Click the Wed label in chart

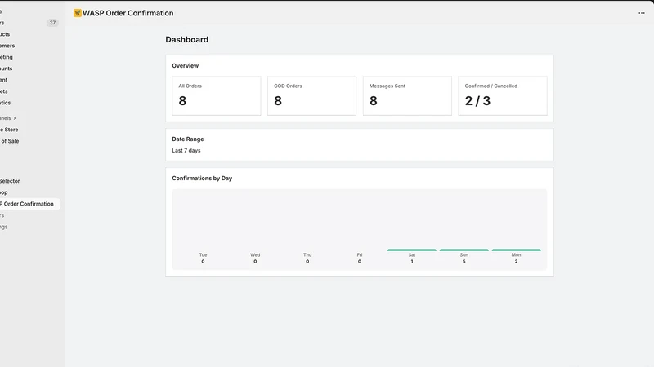255,254
